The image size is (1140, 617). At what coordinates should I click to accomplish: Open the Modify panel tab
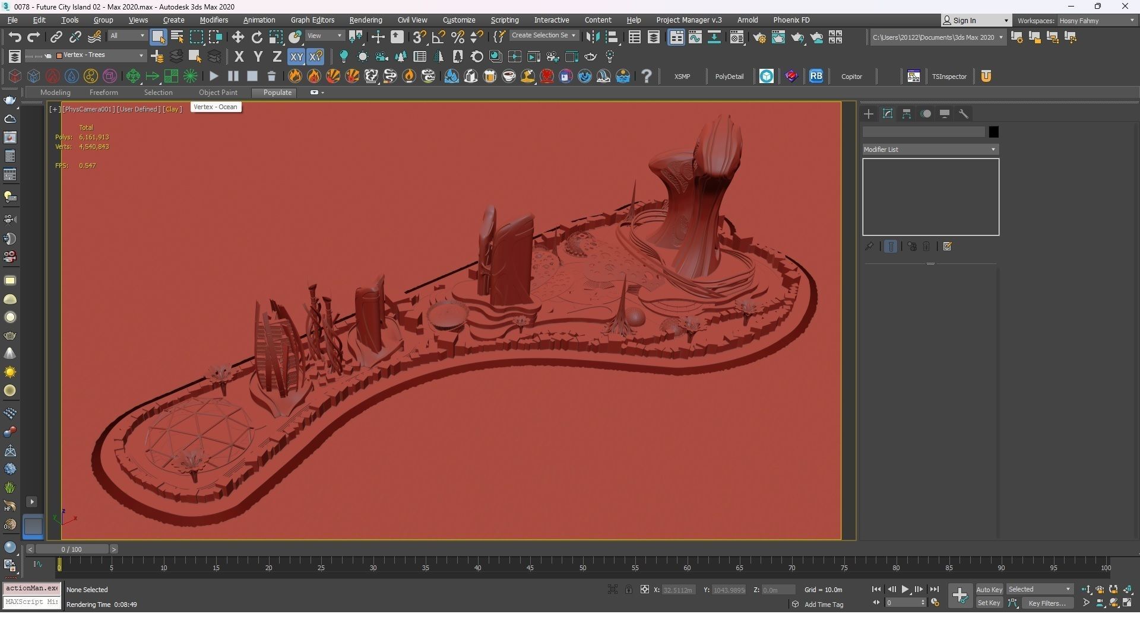(888, 114)
